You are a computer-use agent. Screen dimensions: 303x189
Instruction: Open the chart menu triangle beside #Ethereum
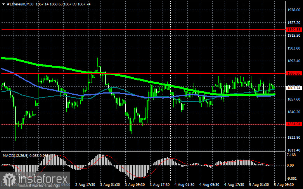tap(3, 4)
